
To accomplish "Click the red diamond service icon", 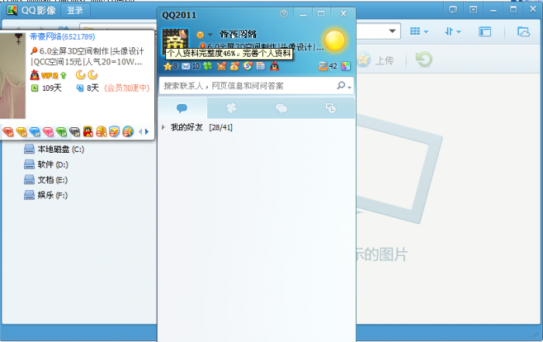I will (8, 132).
